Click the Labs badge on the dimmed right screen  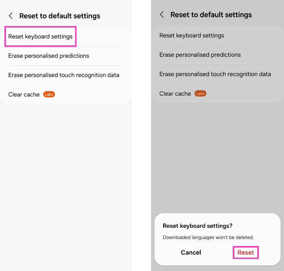pos(200,94)
